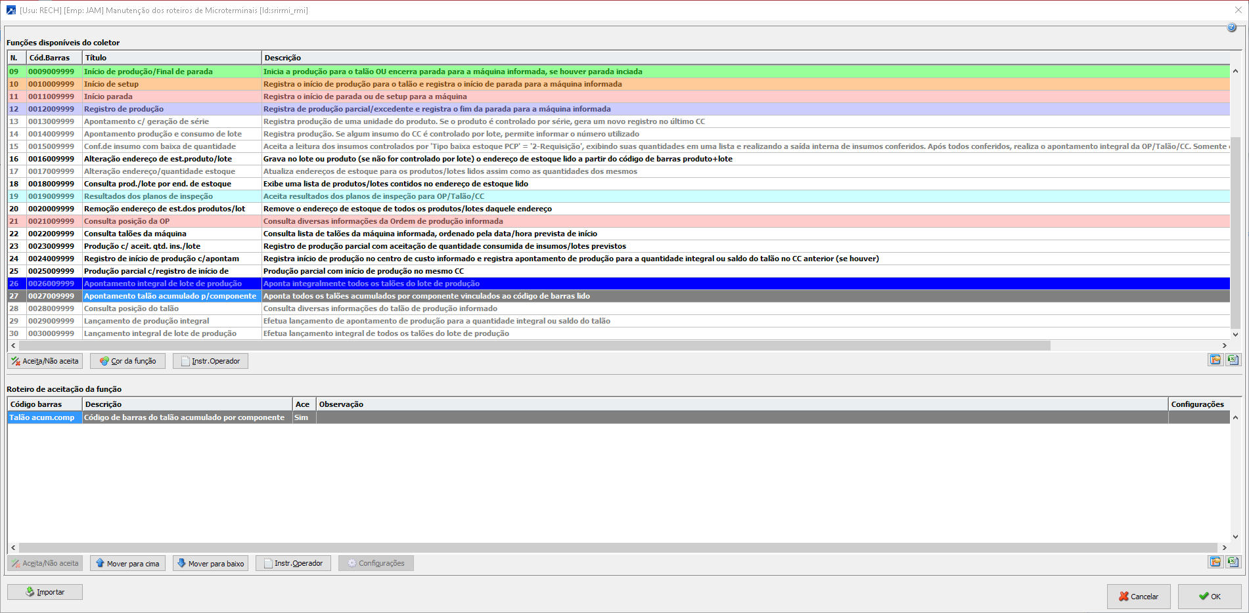Click the functions list vertical scrollbar thumb
The image size is (1249, 613).
click(x=1235, y=232)
